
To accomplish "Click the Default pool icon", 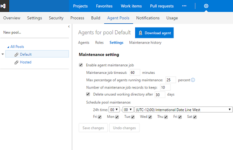I will [16, 54].
